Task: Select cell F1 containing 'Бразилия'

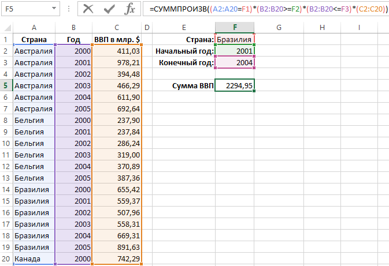Action: tap(235, 39)
